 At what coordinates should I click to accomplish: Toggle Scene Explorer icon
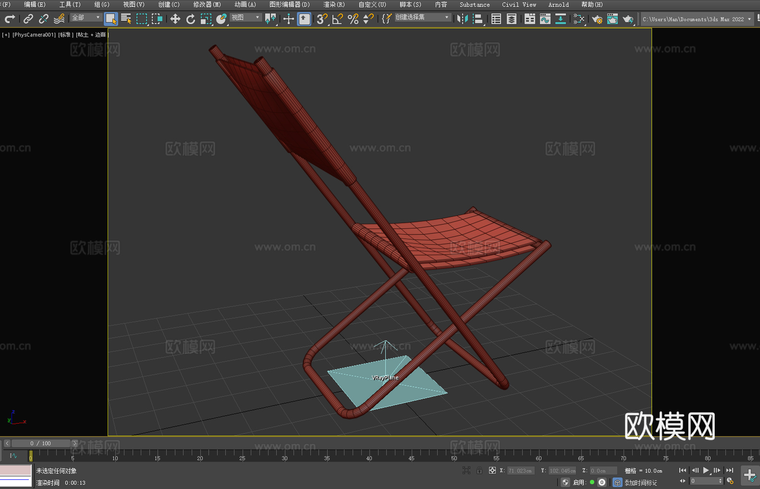[496, 19]
